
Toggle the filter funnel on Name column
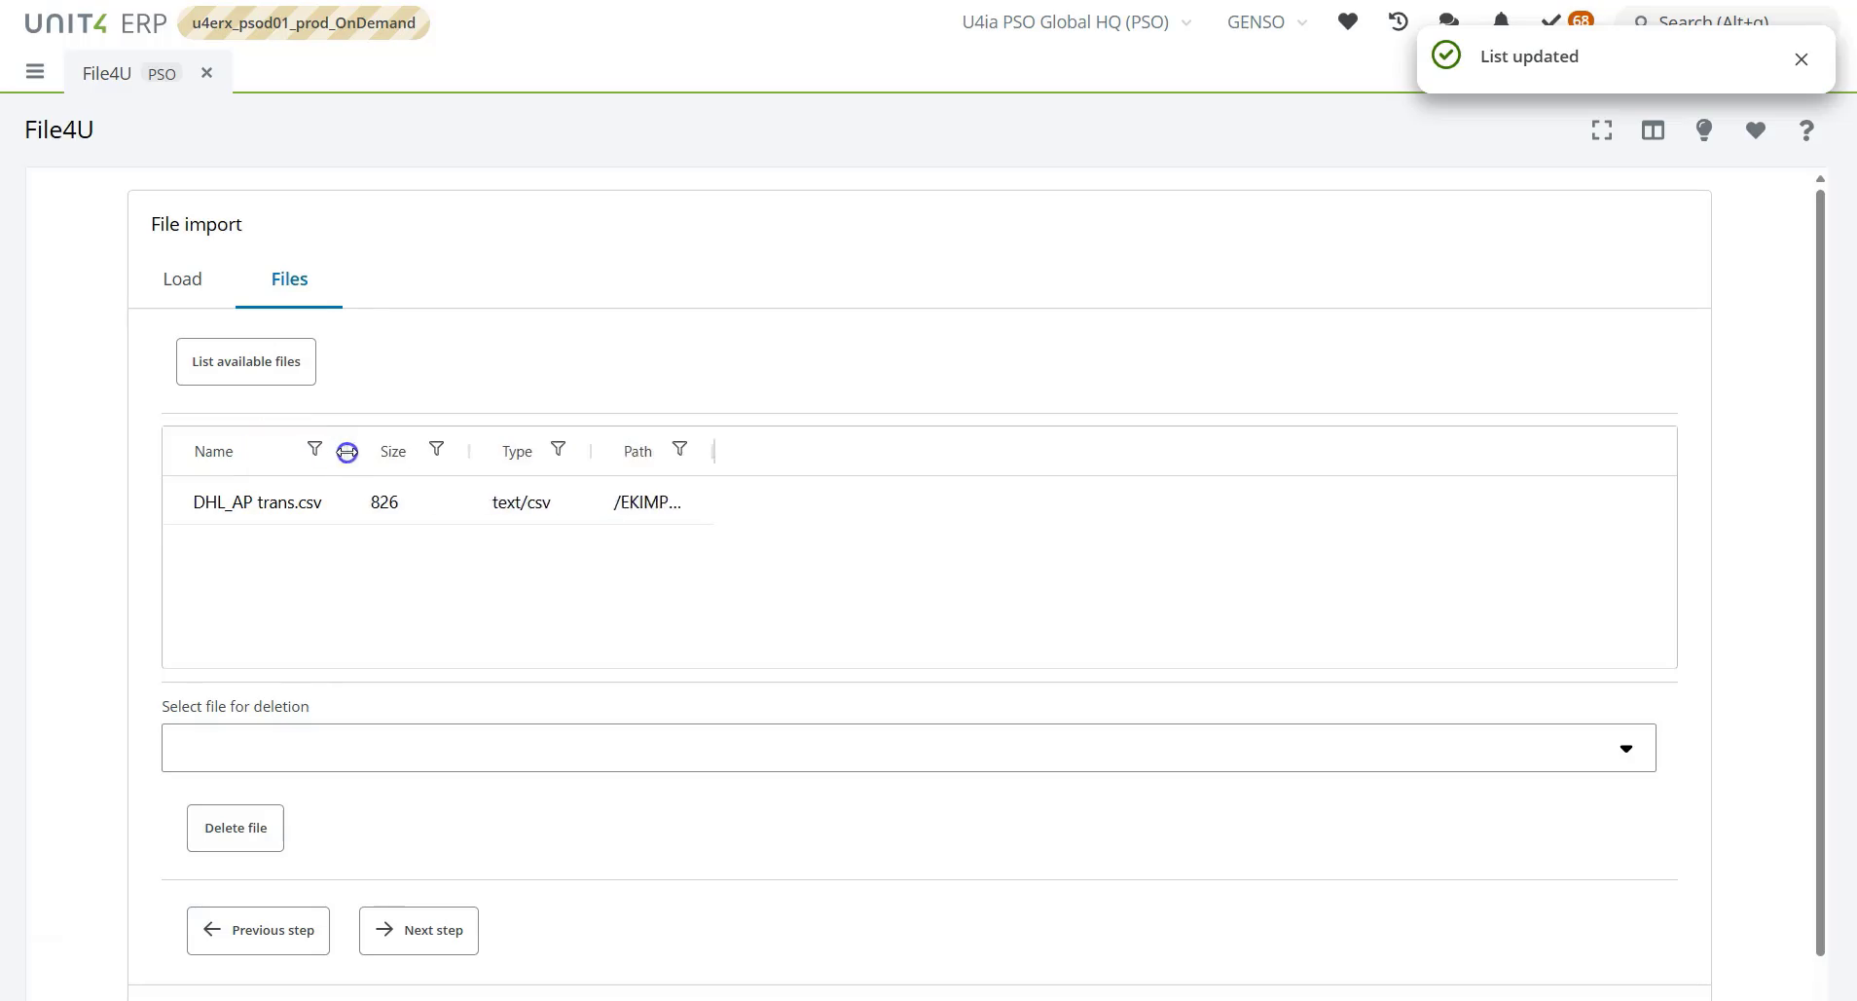314,449
